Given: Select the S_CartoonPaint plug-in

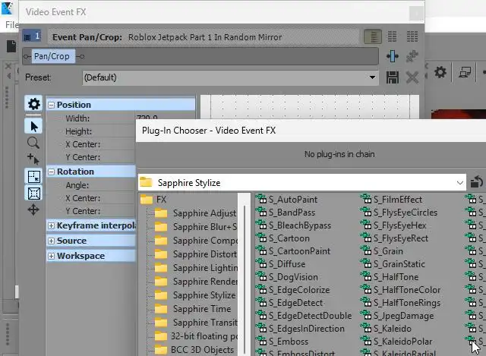Looking at the screenshot, I should click(x=293, y=251).
